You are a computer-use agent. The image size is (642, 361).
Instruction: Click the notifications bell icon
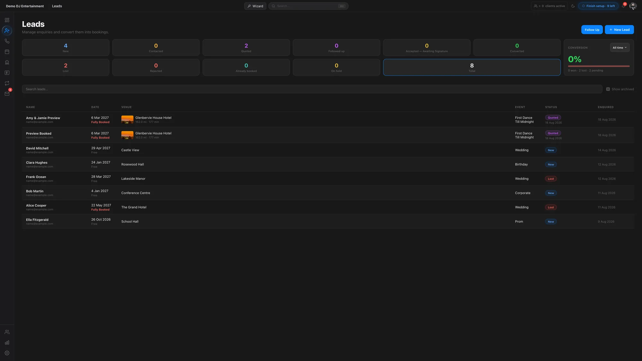tap(623, 6)
